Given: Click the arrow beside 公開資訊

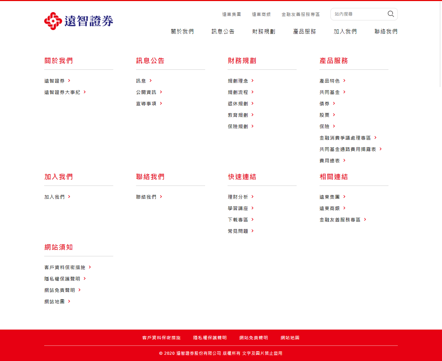Looking at the screenshot, I should 161,92.
